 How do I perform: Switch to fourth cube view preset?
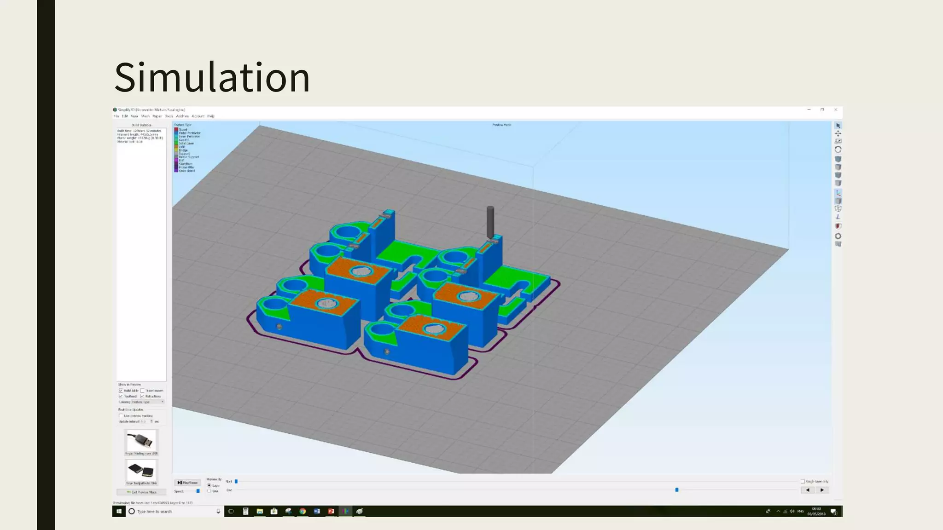[838, 183]
